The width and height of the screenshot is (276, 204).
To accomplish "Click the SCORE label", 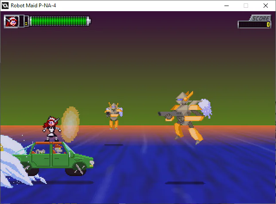I will pyautogui.click(x=261, y=18).
